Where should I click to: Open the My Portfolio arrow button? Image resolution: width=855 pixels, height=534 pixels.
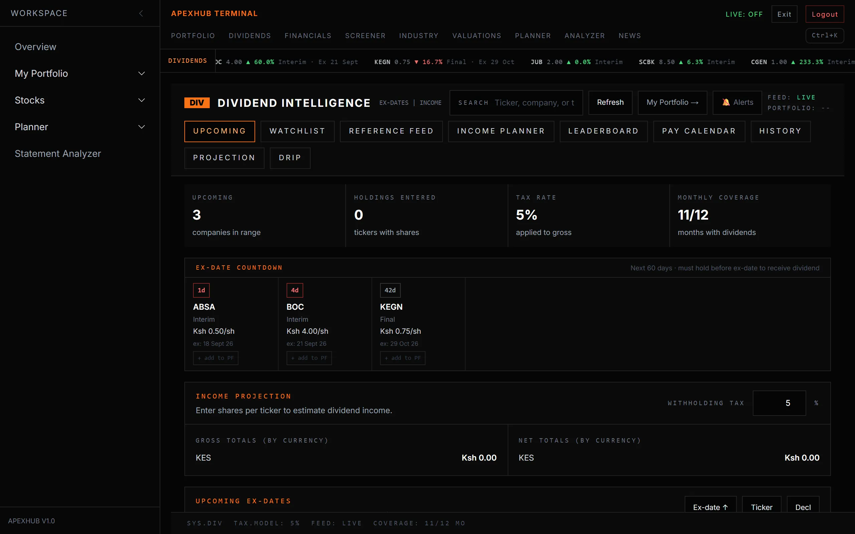[672, 102]
